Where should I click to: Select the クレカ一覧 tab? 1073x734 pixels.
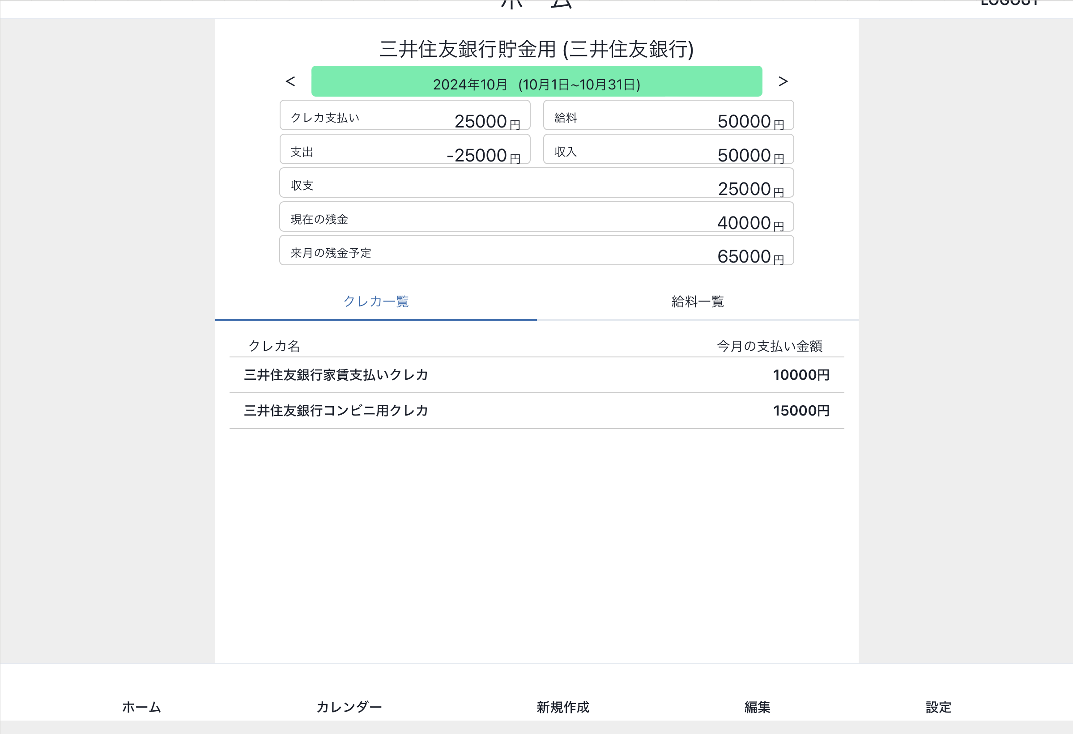click(376, 301)
